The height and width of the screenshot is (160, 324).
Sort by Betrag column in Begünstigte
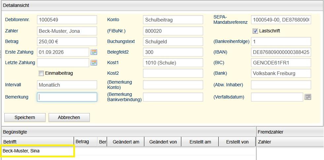[x=85, y=142]
